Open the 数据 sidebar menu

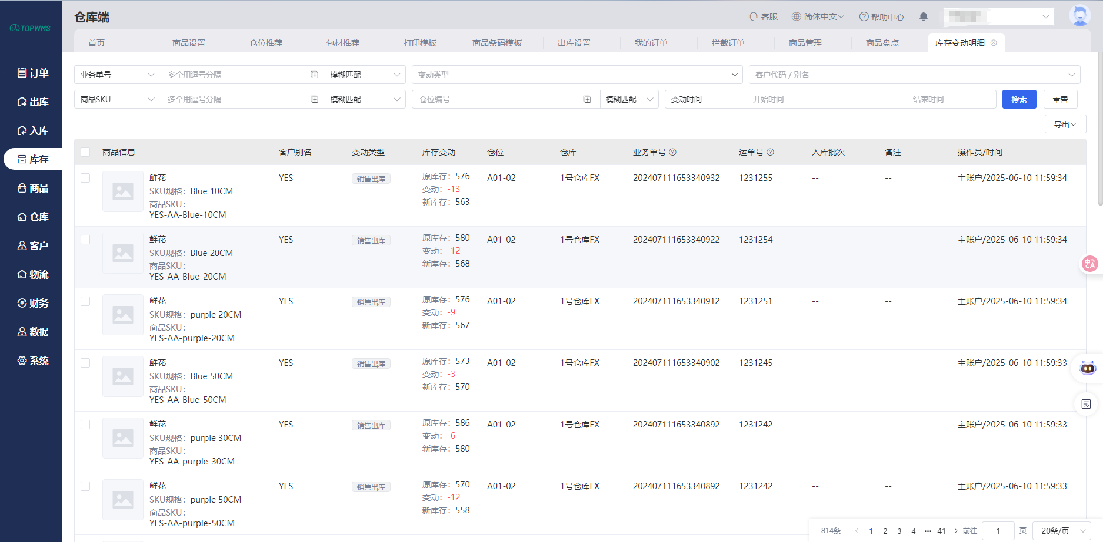[x=33, y=332]
